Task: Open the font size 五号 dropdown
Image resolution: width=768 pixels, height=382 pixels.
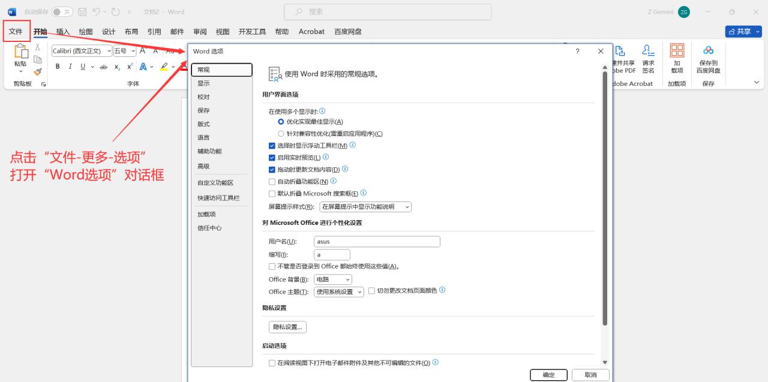Action: pos(133,51)
